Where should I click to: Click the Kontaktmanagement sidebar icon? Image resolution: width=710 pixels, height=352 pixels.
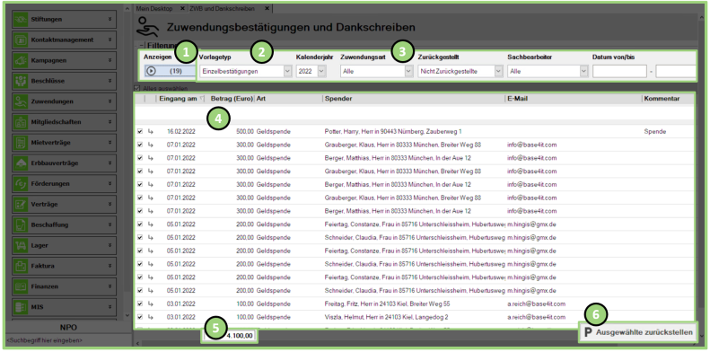pos(21,40)
